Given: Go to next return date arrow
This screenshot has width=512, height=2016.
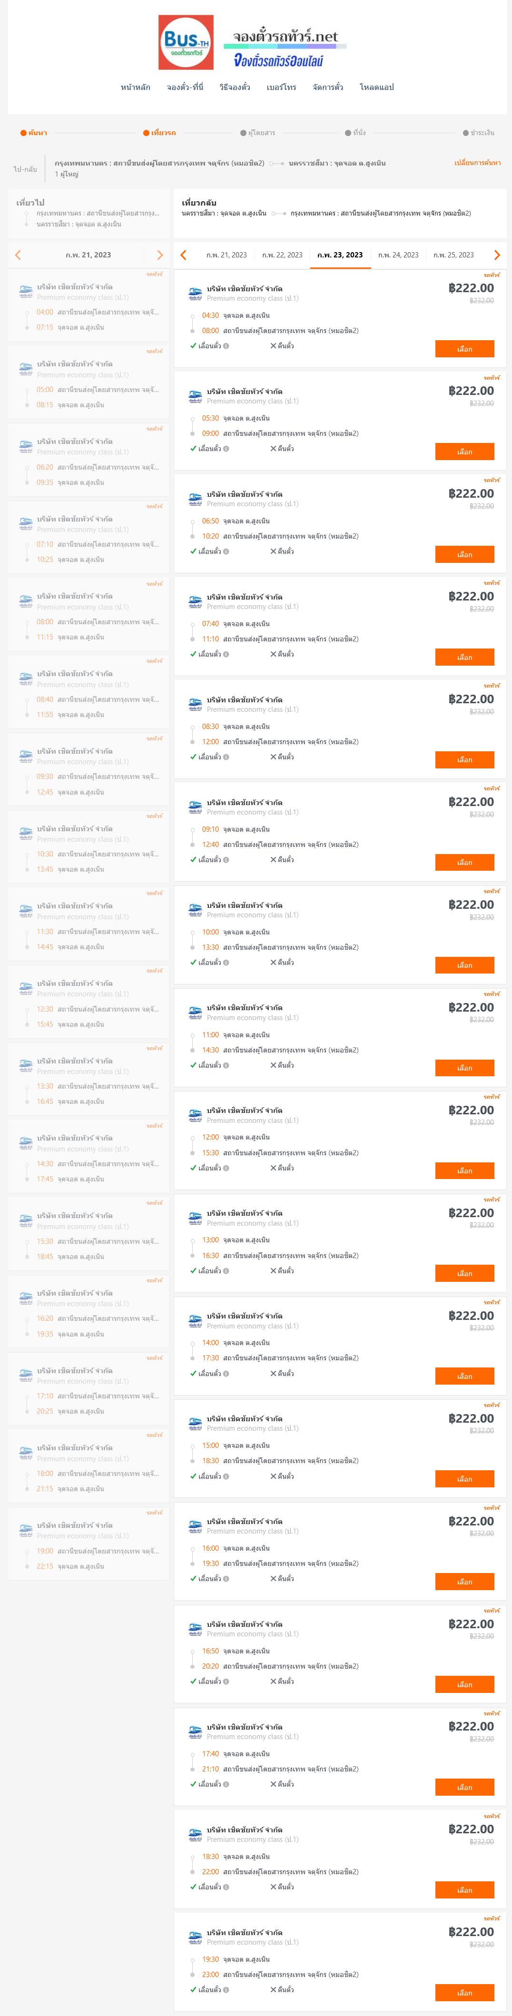Looking at the screenshot, I should click(x=496, y=255).
